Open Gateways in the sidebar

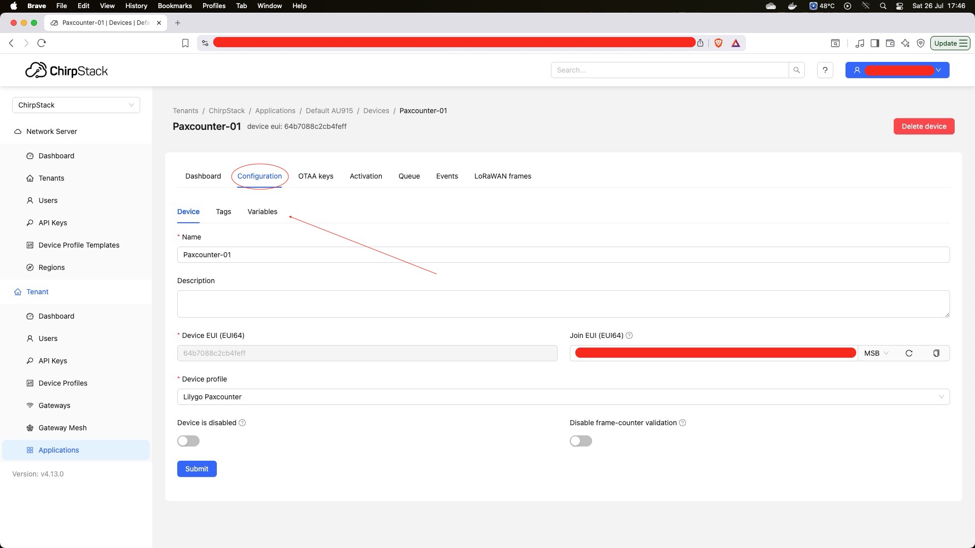(x=54, y=405)
